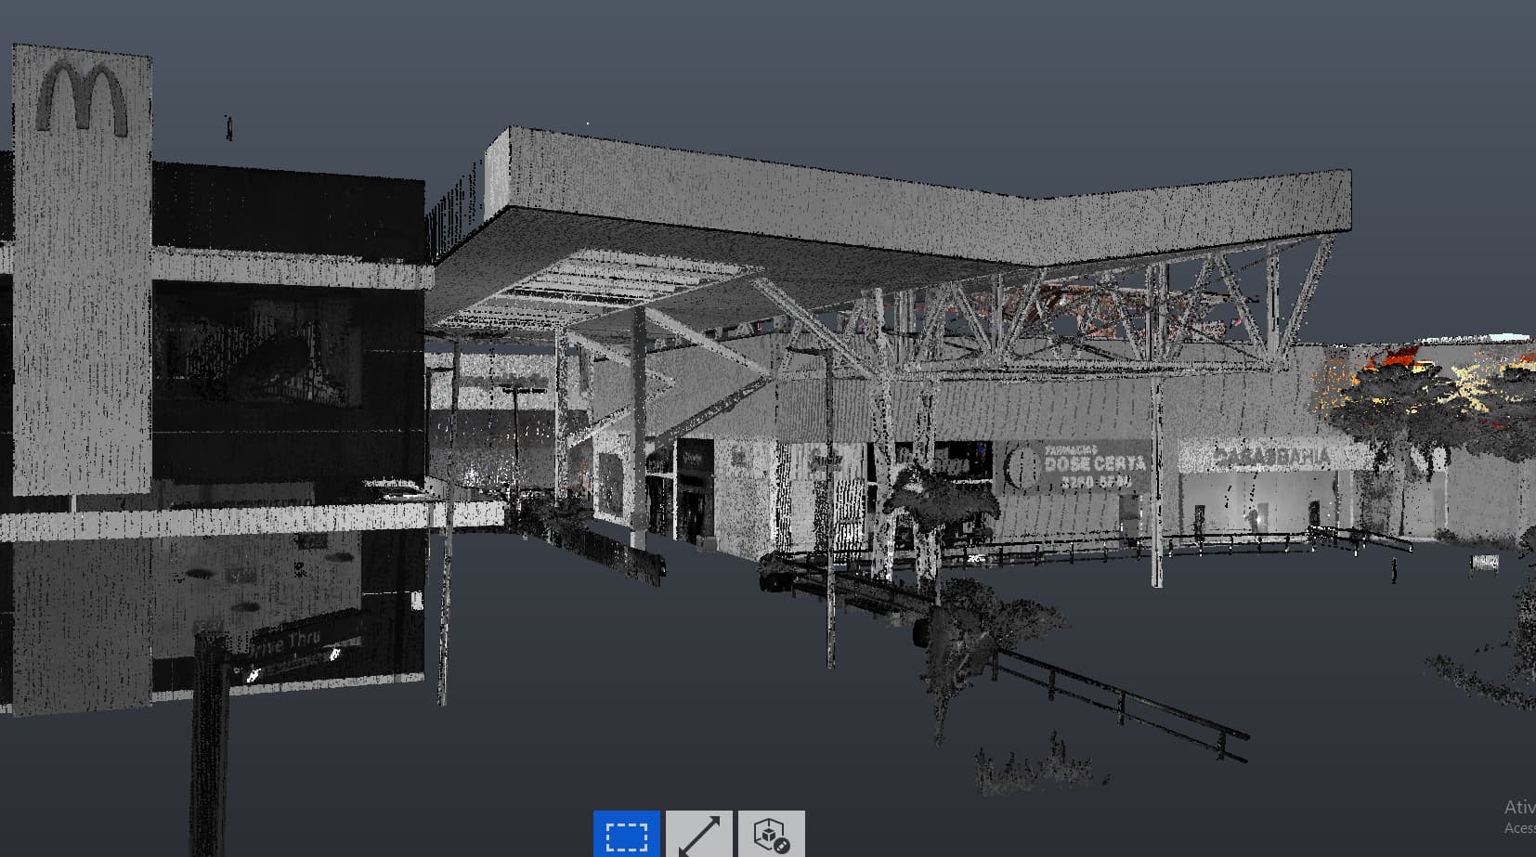Open the cube clipping box tool
Viewport: 1536px width, 857px height.
click(771, 834)
